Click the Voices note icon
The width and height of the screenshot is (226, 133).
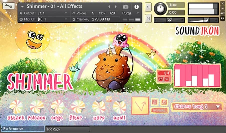(x=74, y=13)
